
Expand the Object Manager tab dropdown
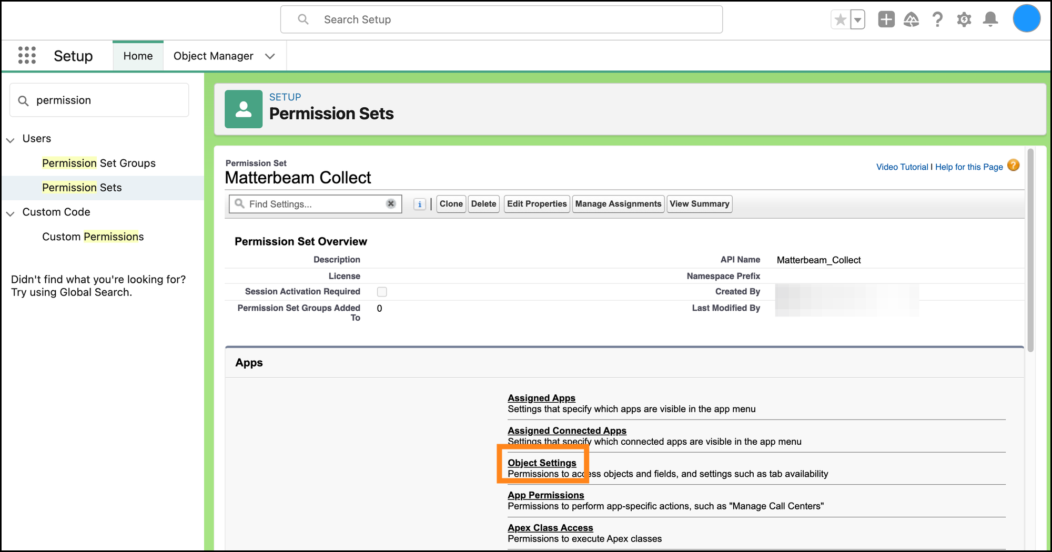[x=270, y=56]
